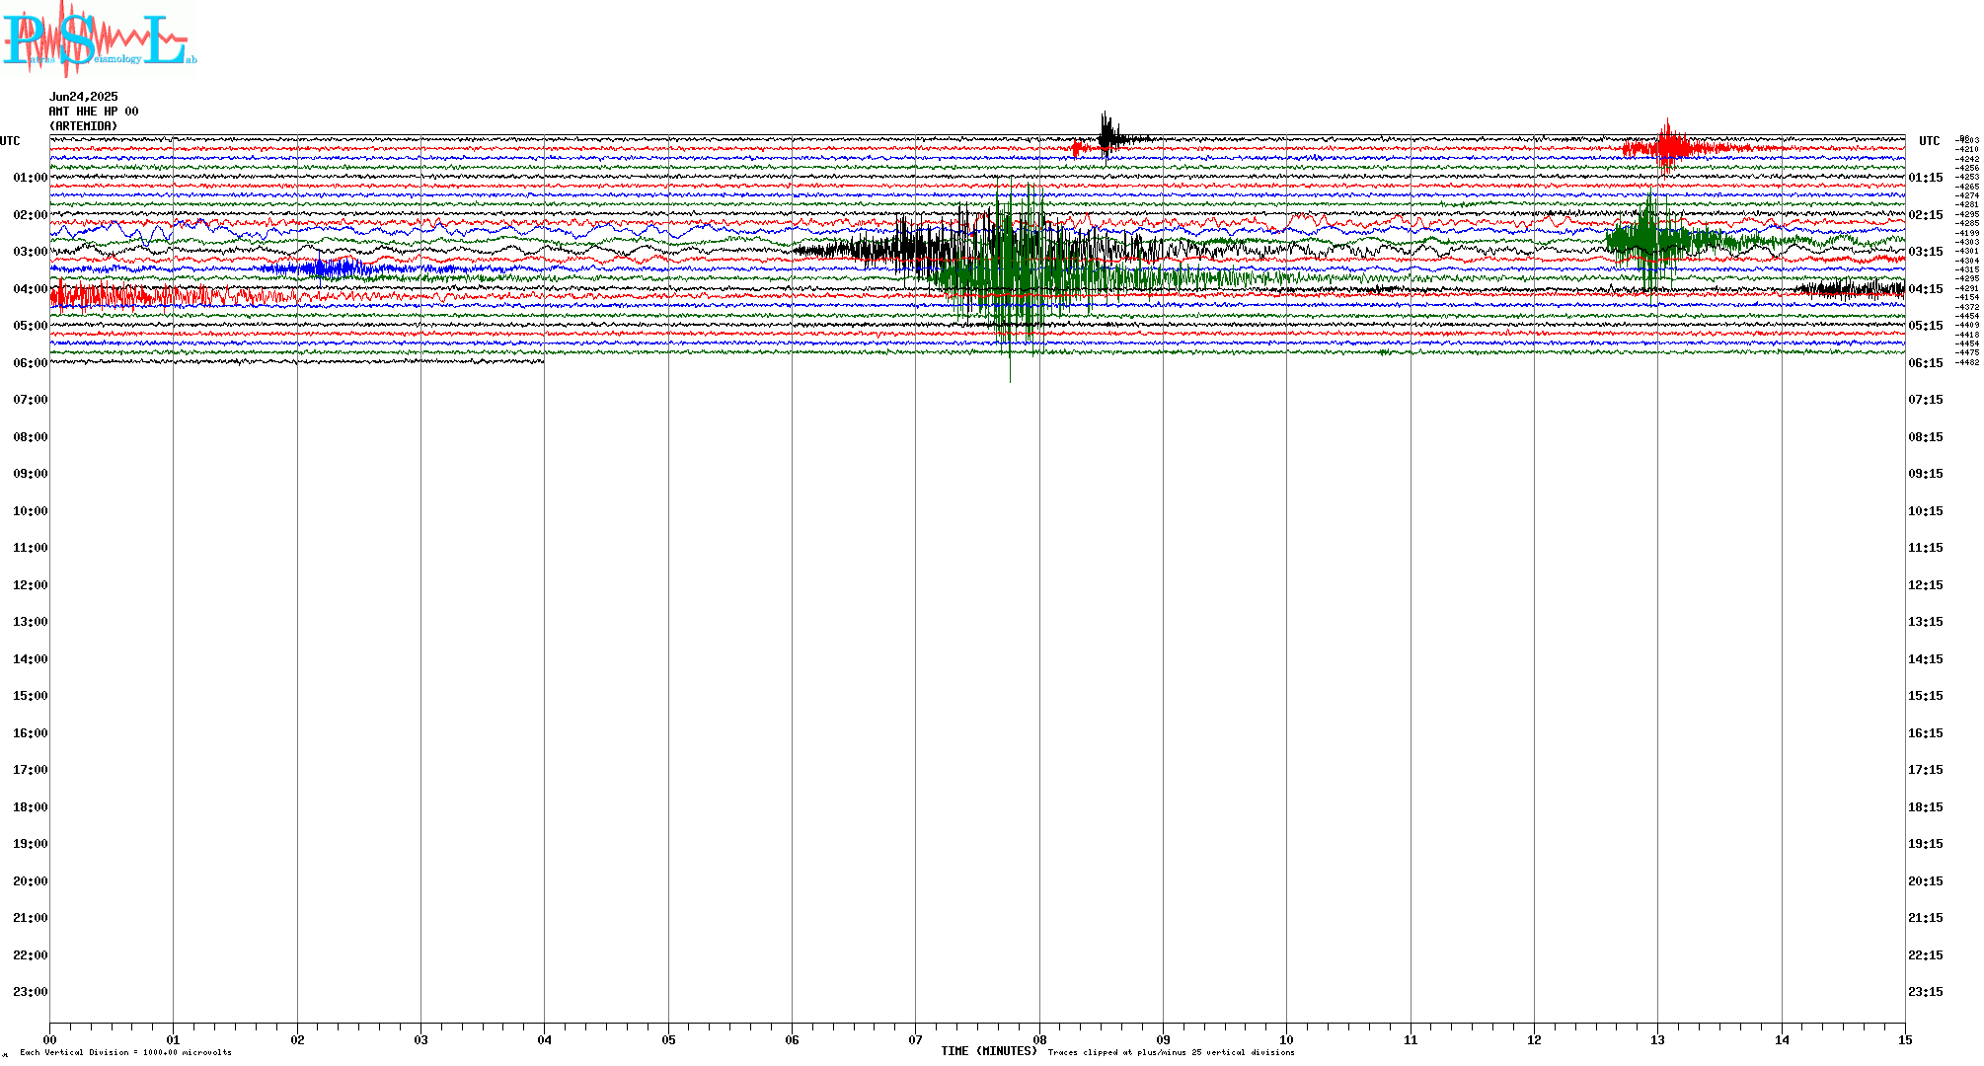Select the -4482 offset value
Screen dimensions: 1984x1066
[x=1967, y=362]
